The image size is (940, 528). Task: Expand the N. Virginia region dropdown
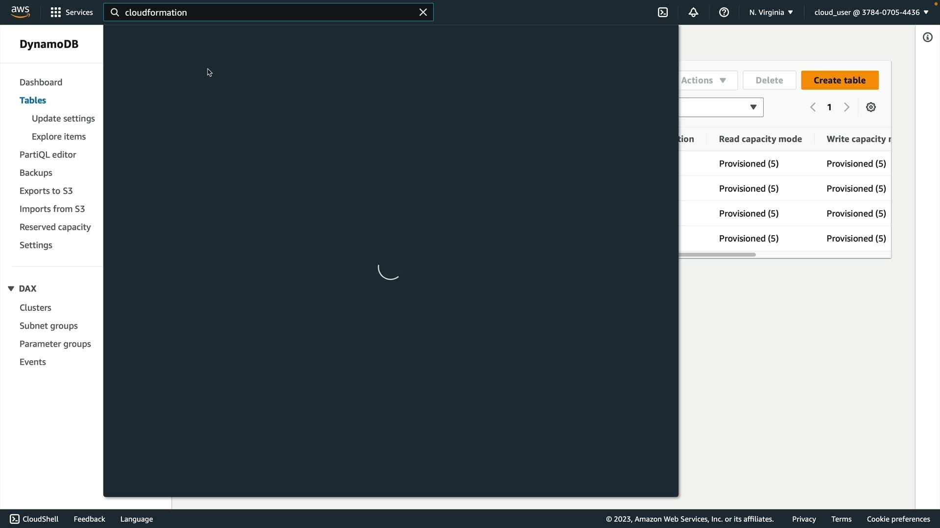coord(771,12)
